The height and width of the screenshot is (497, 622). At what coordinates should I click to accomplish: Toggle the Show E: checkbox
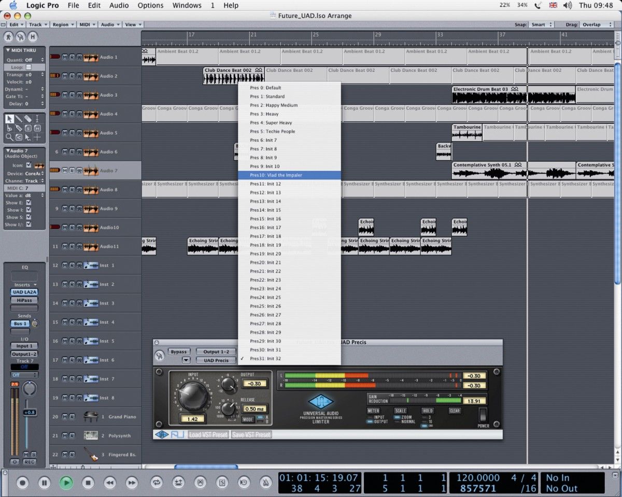pyautogui.click(x=29, y=203)
